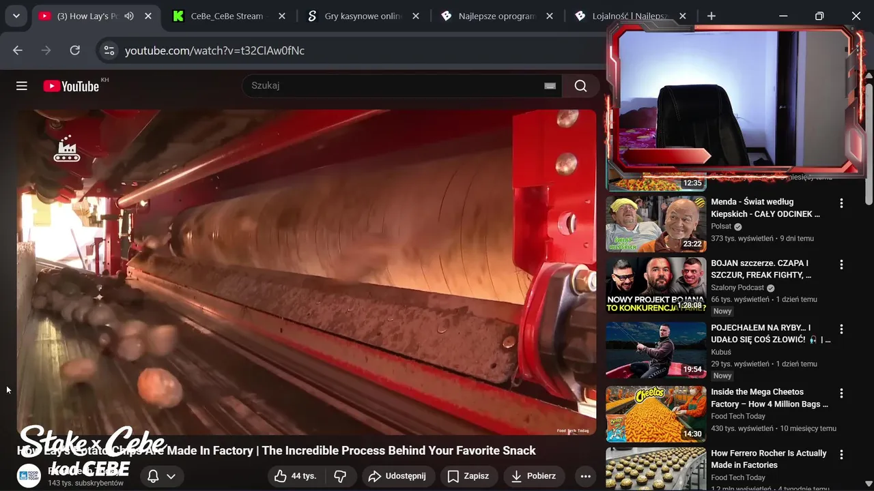Switch to the Lojalność tab
Viewport: 874px width, 491px height.
(x=630, y=16)
